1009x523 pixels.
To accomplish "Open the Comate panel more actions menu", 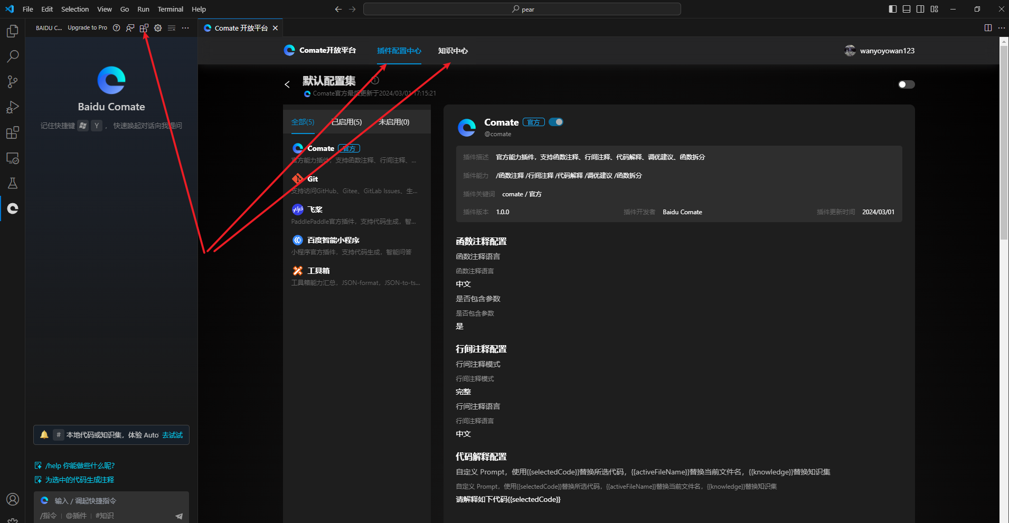I will (185, 28).
